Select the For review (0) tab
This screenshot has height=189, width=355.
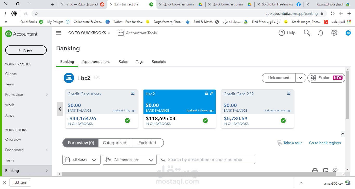[81, 143]
